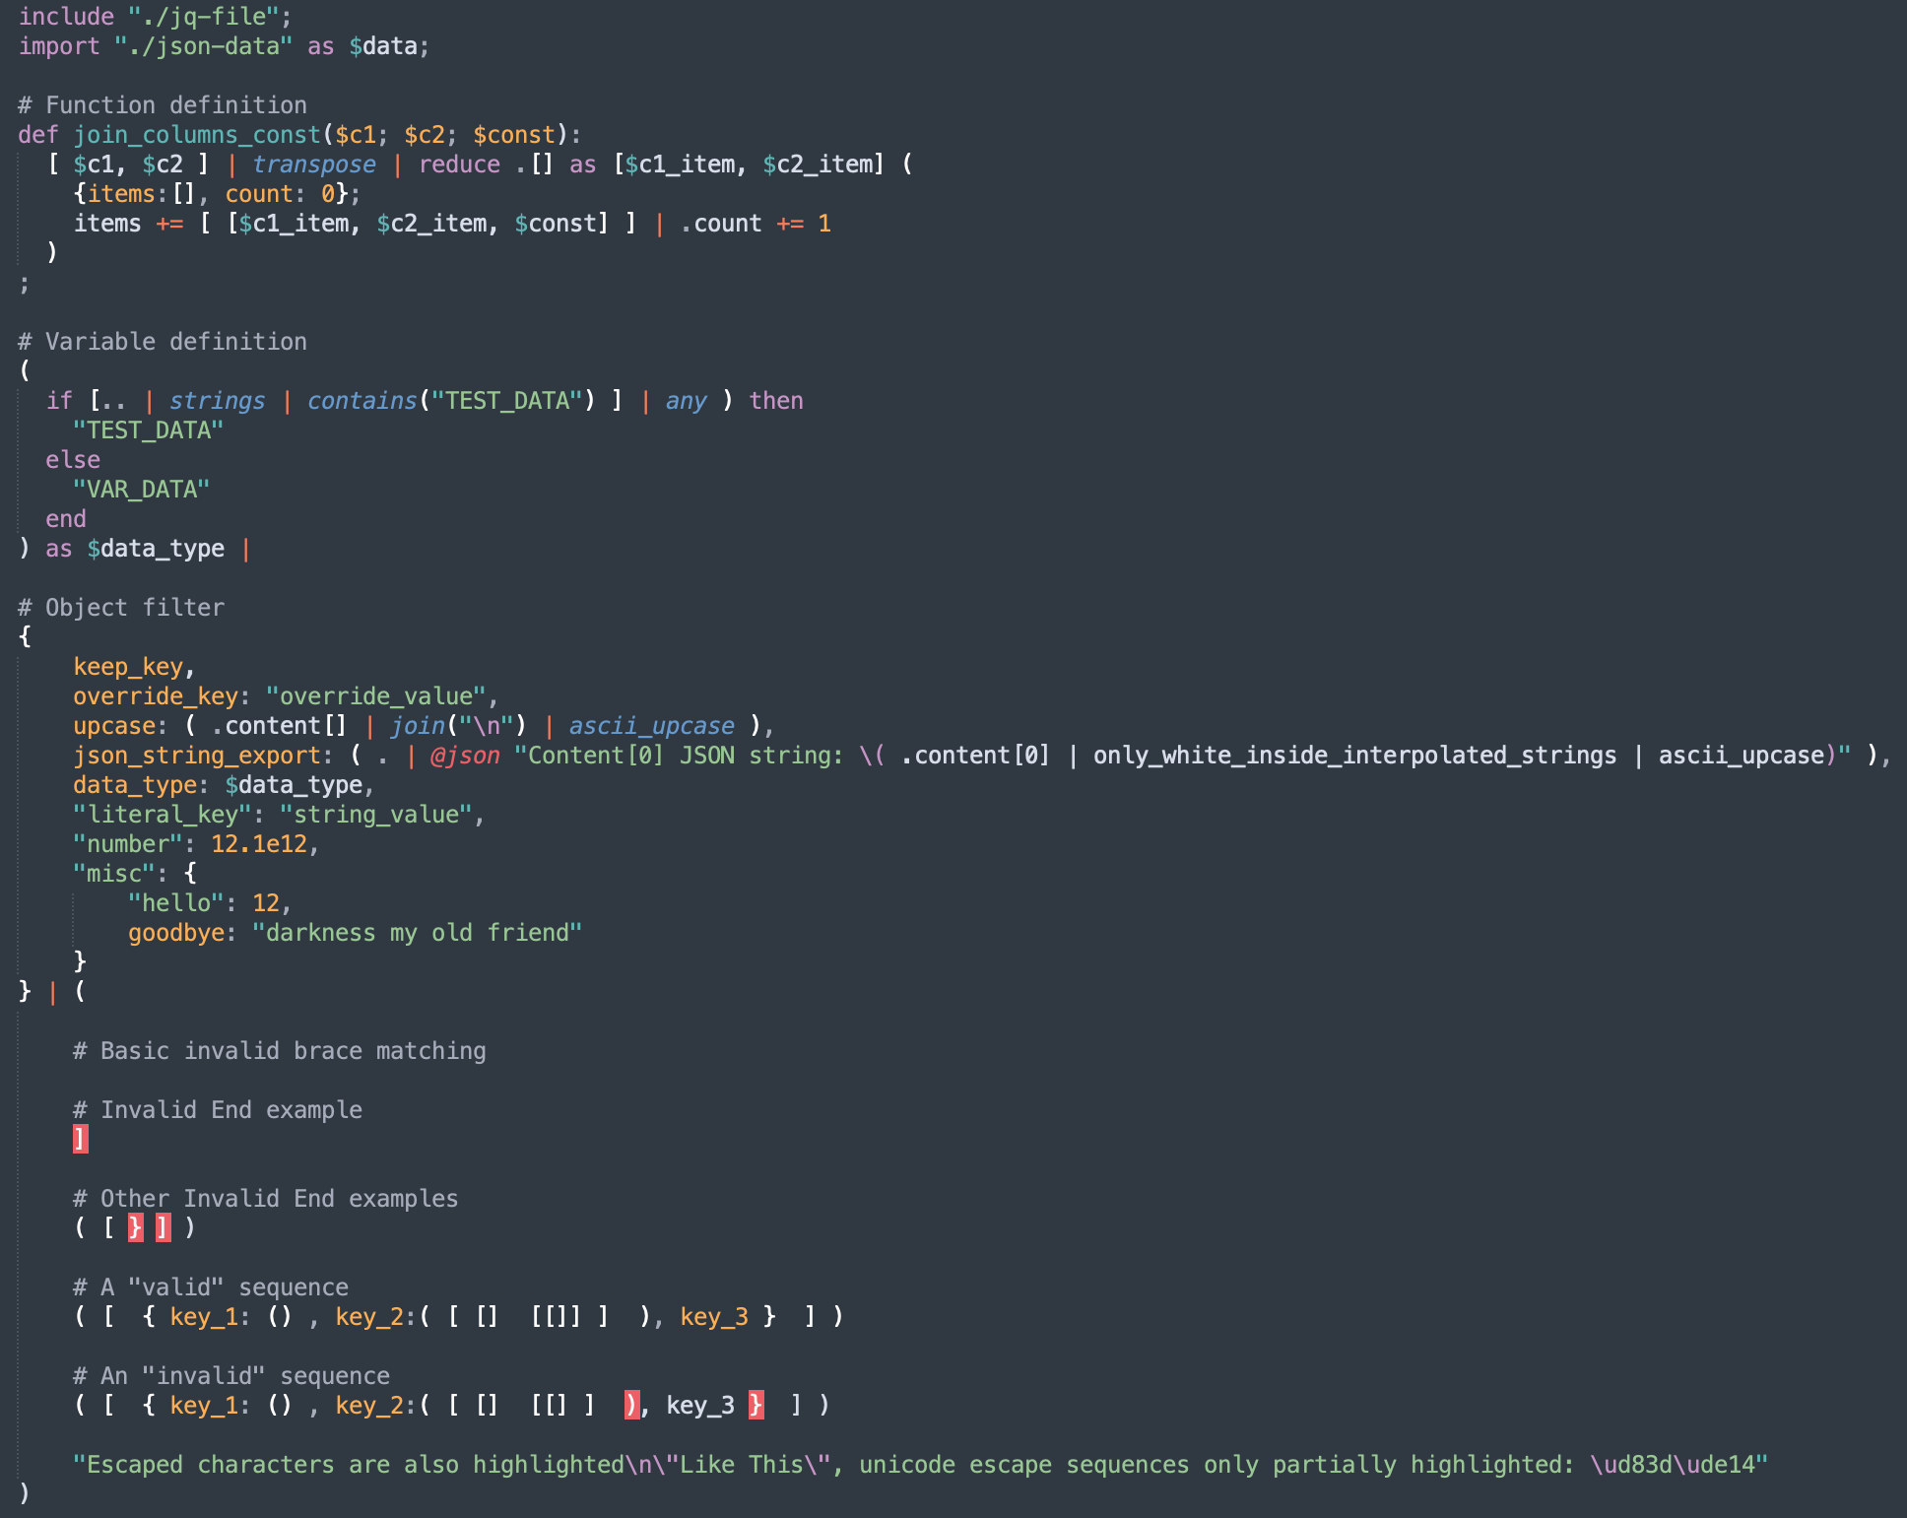Click the "literal_key" quoted key
The height and width of the screenshot is (1518, 1907).
click(162, 815)
